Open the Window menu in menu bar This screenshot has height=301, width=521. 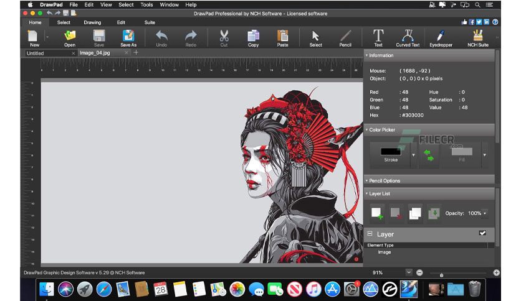click(x=169, y=4)
